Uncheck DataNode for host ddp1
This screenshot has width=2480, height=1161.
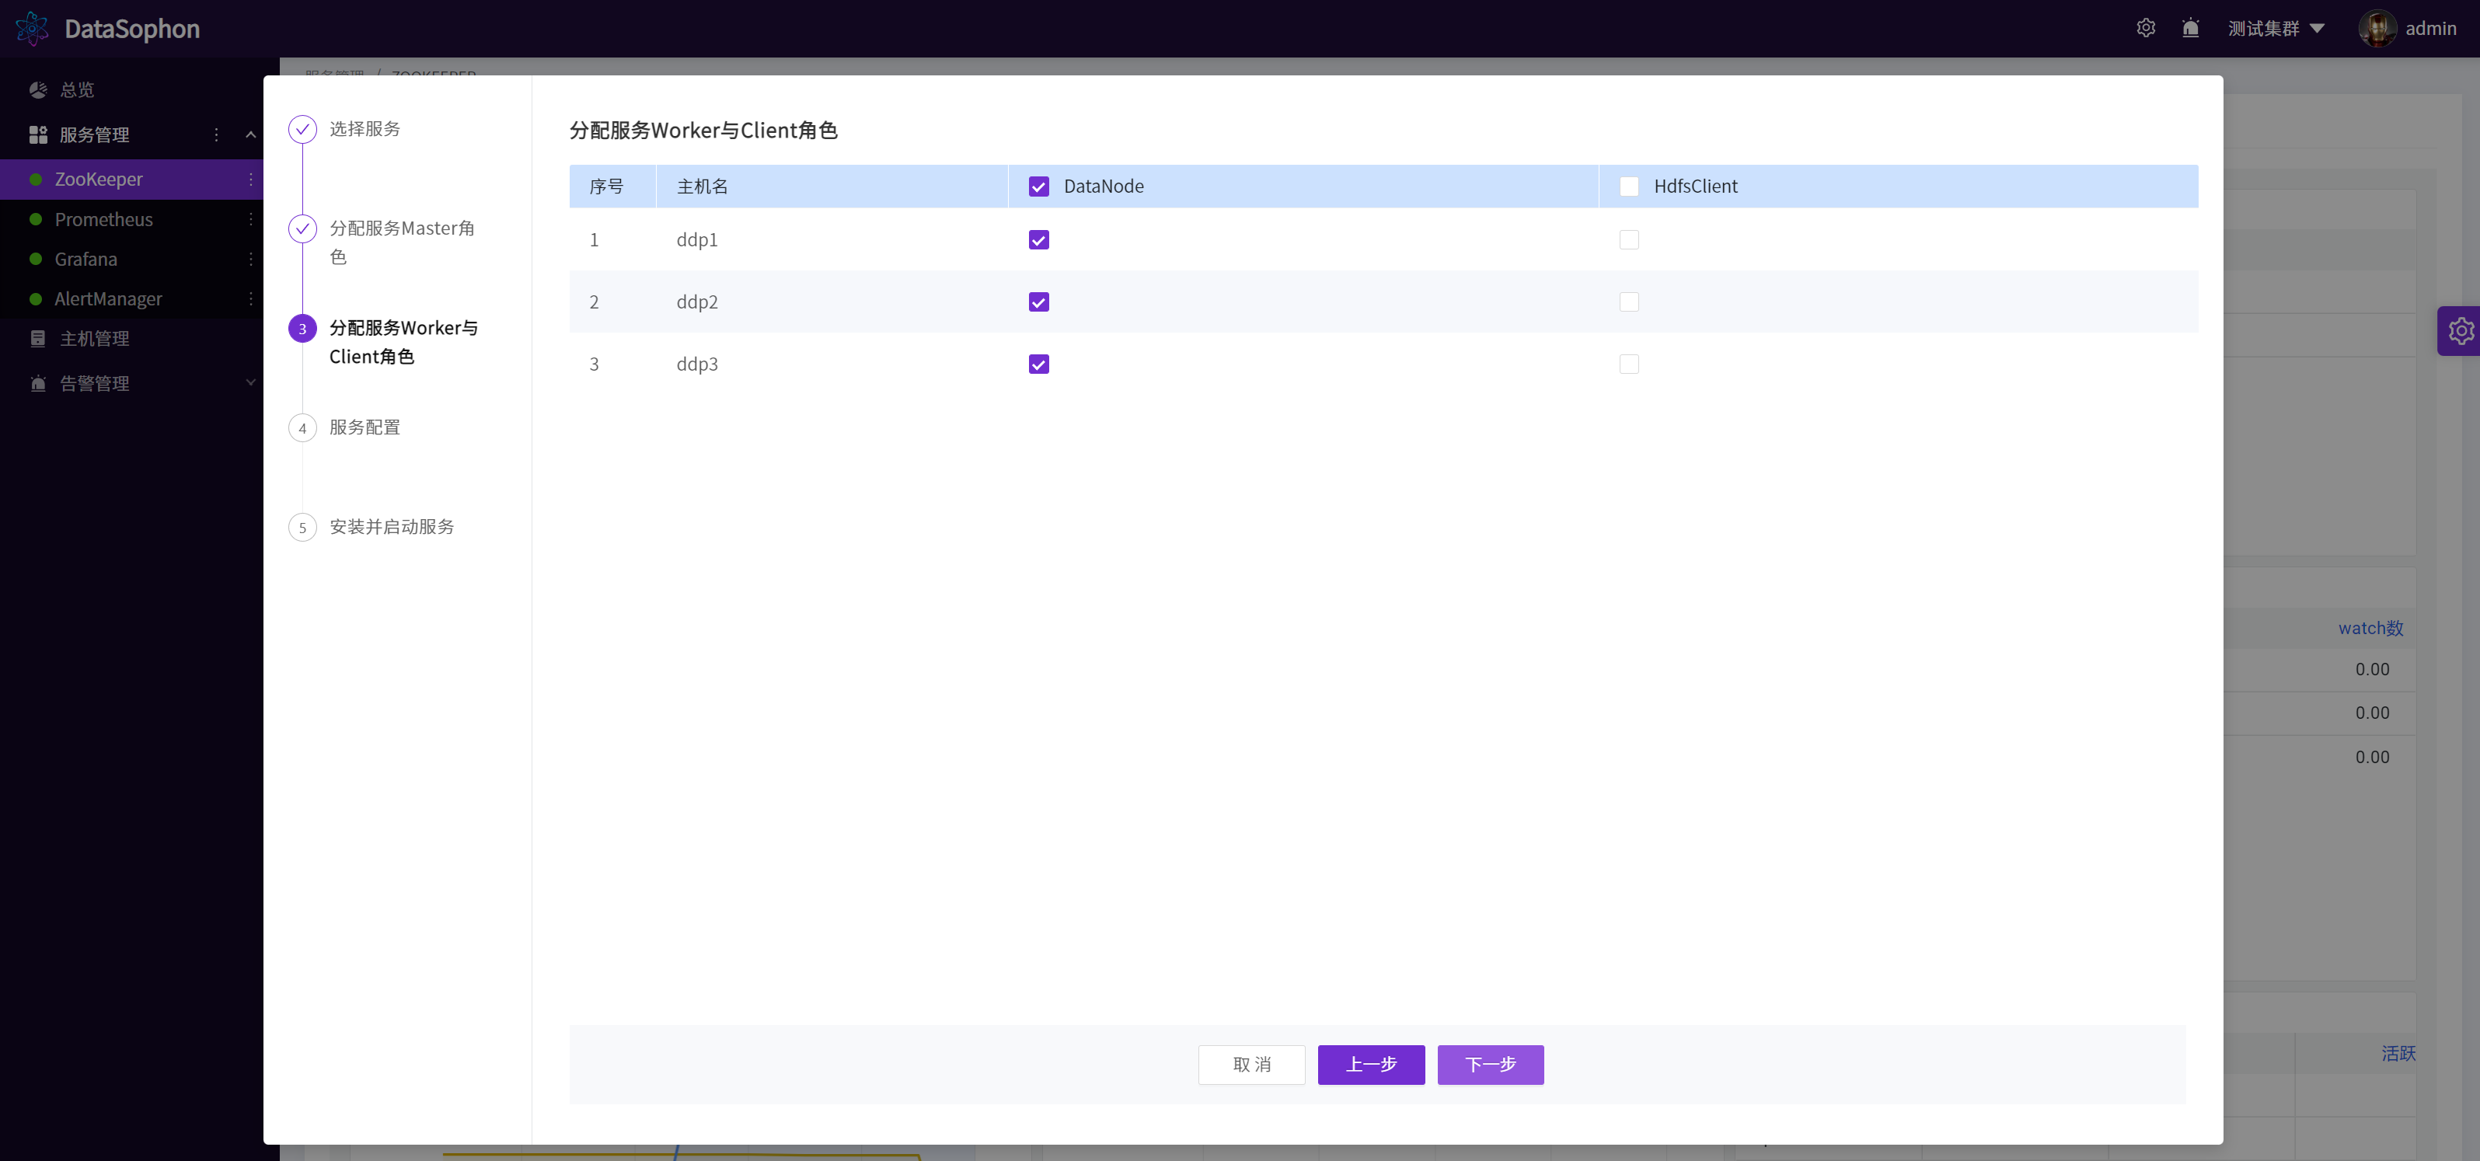[1039, 239]
